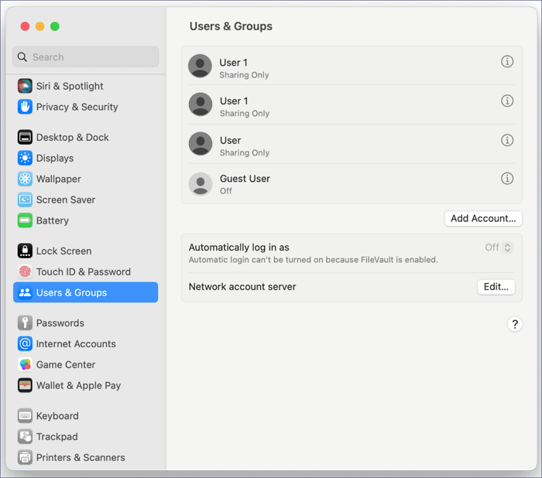The image size is (542, 478).
Task: Click the Search field in sidebar
Action: [86, 56]
